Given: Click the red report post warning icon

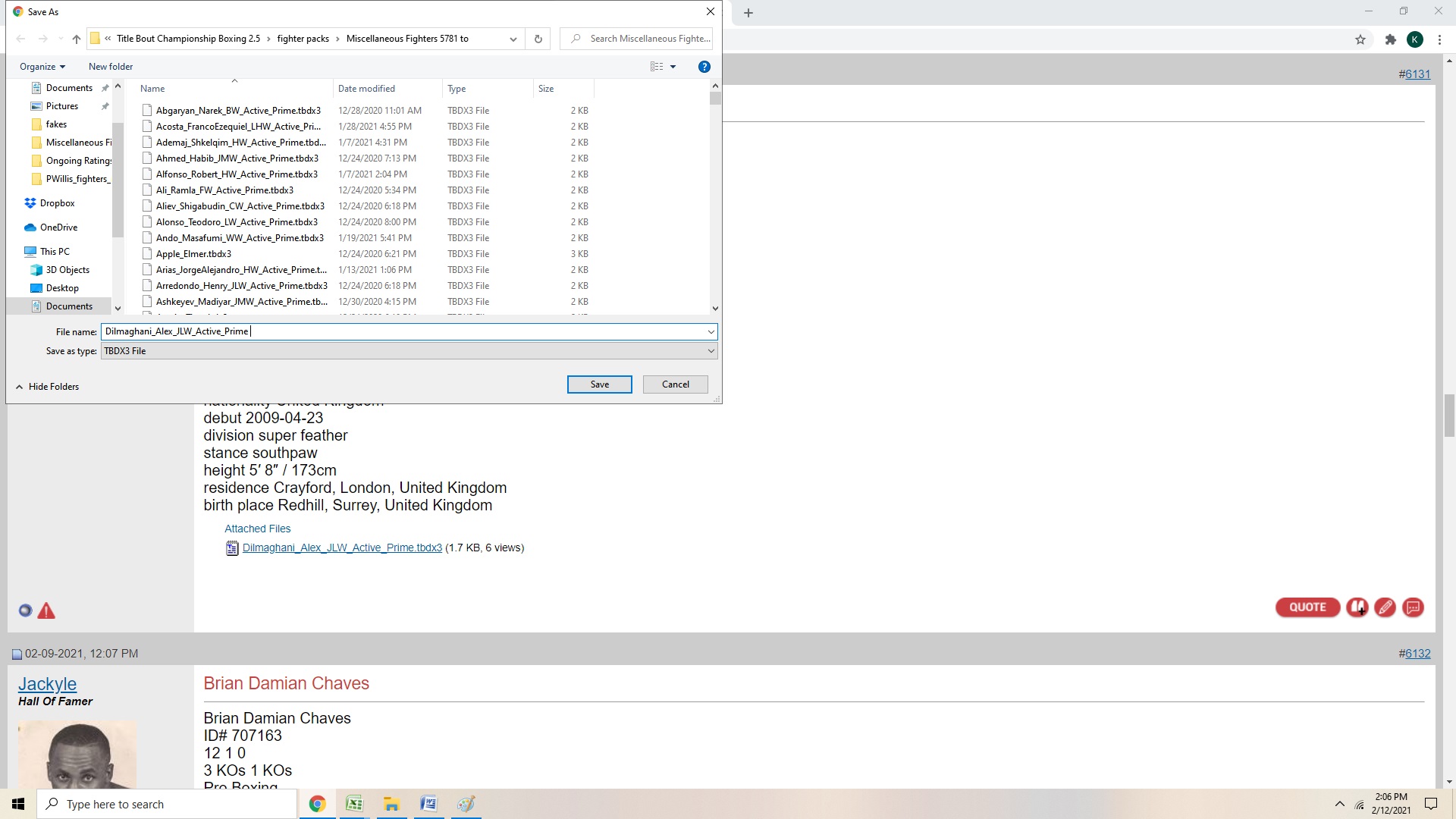Looking at the screenshot, I should 46,610.
